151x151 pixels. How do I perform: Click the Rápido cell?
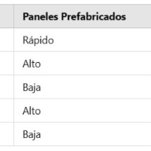(83, 40)
